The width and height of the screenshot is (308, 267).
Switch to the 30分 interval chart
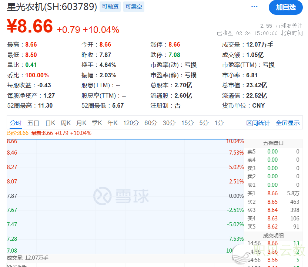click(169, 123)
